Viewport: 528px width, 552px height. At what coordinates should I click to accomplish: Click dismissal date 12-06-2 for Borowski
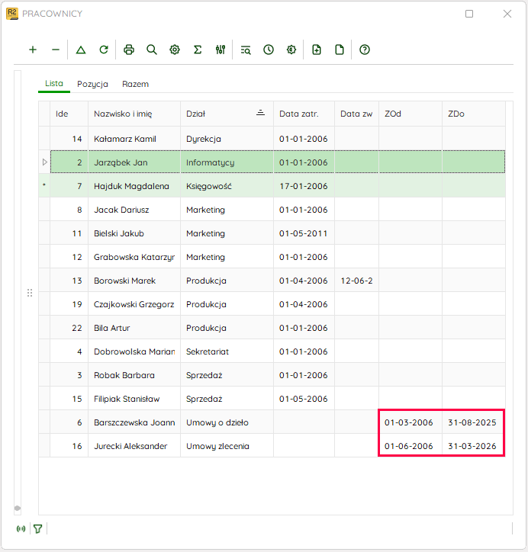click(356, 281)
